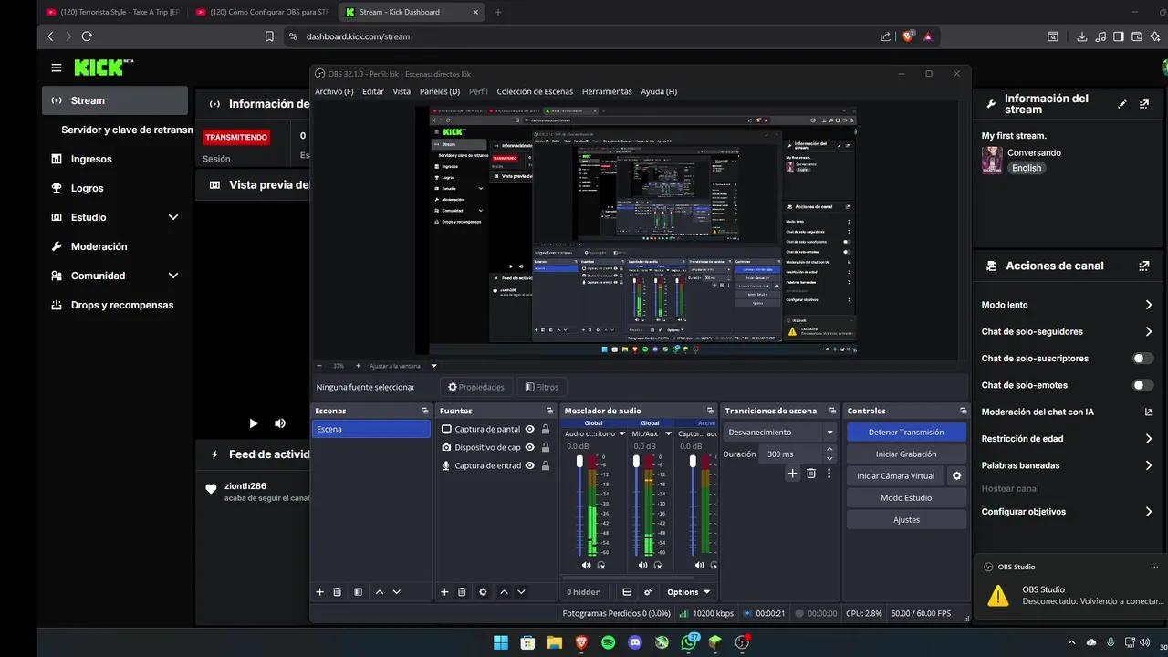Image resolution: width=1168 pixels, height=657 pixels.
Task: Remove scene transition with trash icon
Action: (x=810, y=474)
